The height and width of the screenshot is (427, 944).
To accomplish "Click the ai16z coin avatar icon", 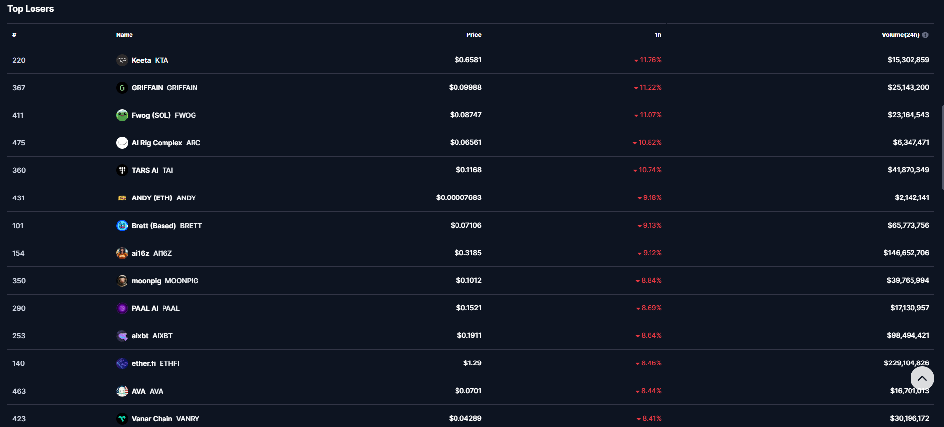I will [x=122, y=253].
